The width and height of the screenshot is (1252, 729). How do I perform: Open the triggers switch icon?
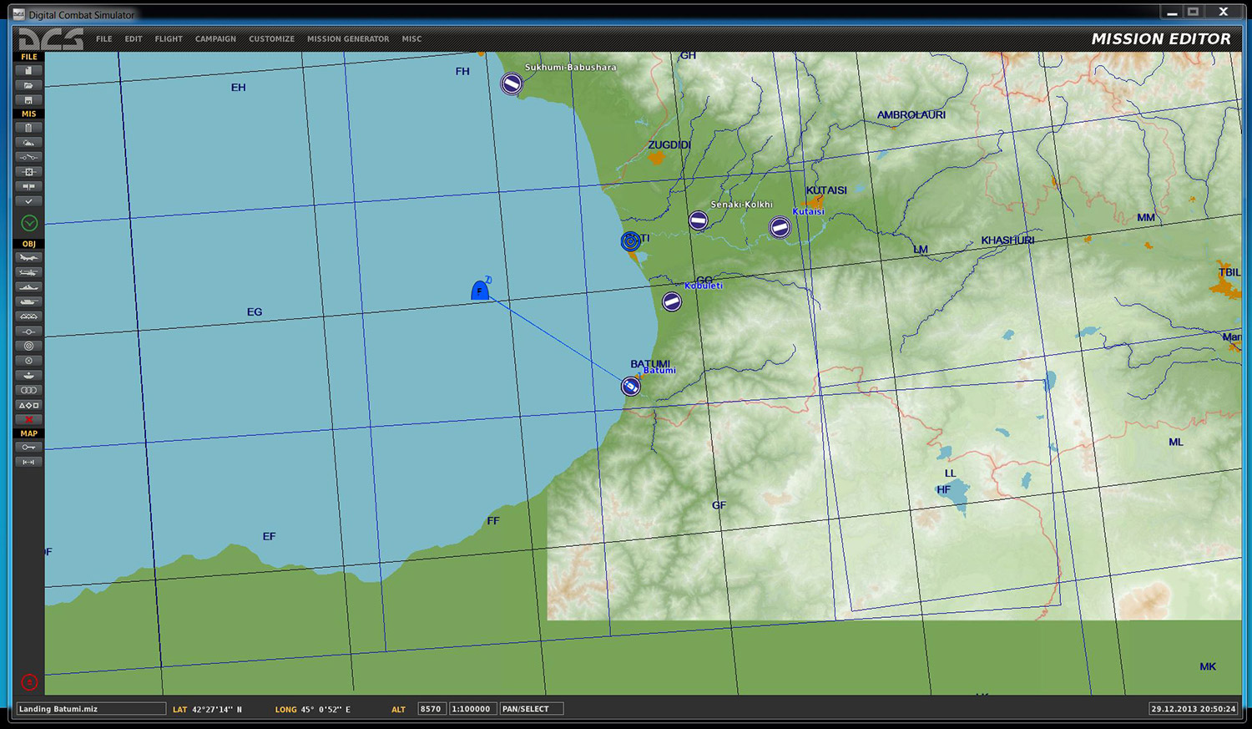[x=28, y=157]
